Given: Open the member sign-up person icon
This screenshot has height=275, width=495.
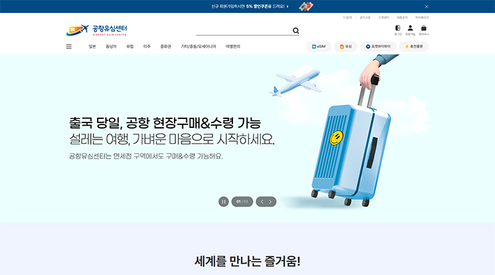Looking at the screenshot, I should point(410,30).
